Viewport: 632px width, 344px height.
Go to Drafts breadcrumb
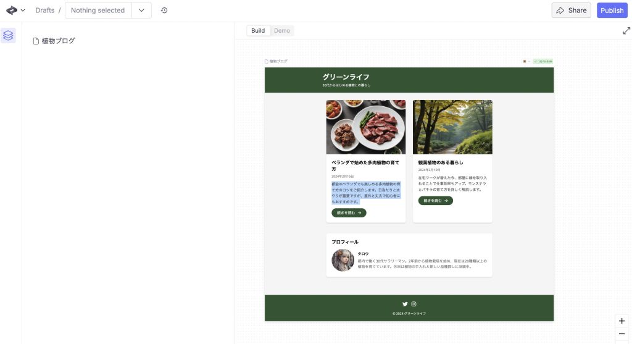point(44,10)
